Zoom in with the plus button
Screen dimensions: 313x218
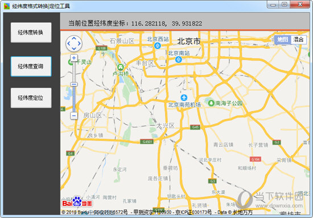(74, 58)
